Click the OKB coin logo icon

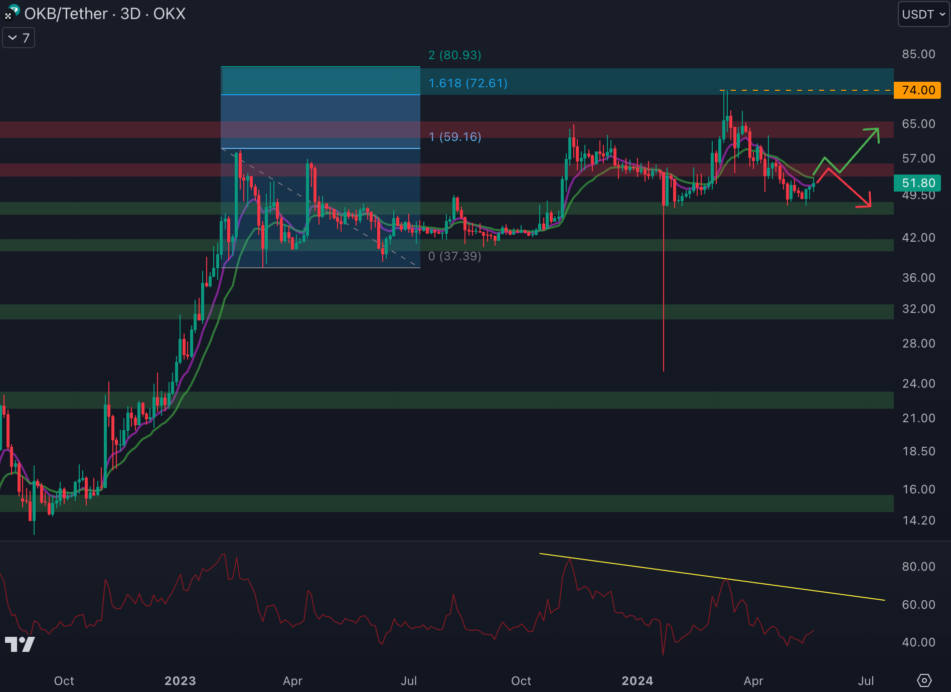[12, 12]
